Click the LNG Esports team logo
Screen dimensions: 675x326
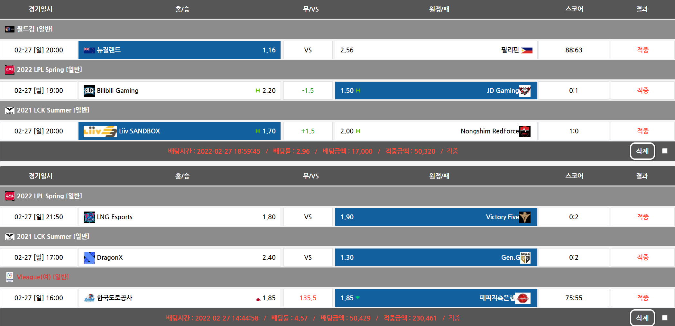point(89,217)
